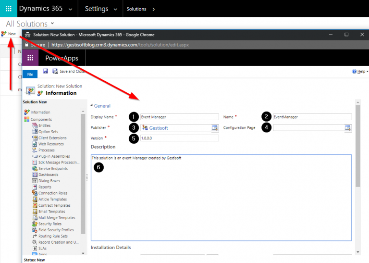The height and width of the screenshot is (263, 369).
Task: Select Information in the solution tree
Action: [x=40, y=112]
